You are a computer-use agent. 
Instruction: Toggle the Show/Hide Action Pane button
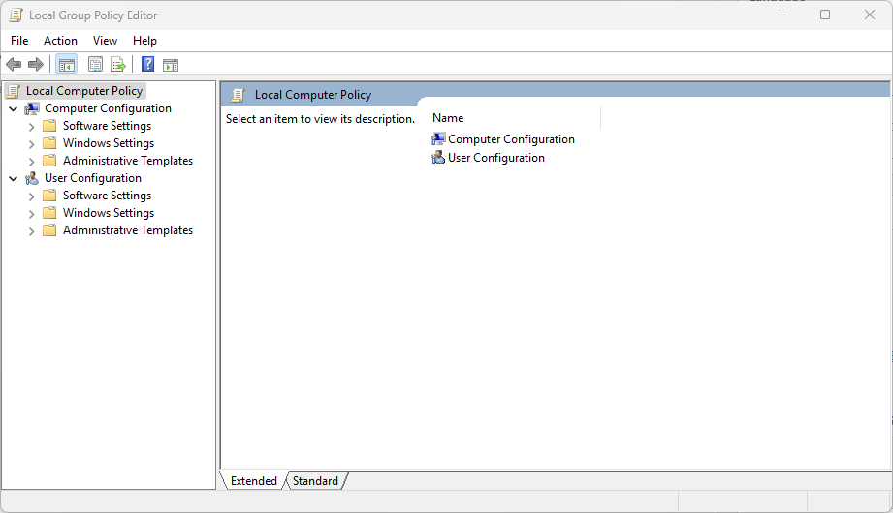click(x=171, y=65)
